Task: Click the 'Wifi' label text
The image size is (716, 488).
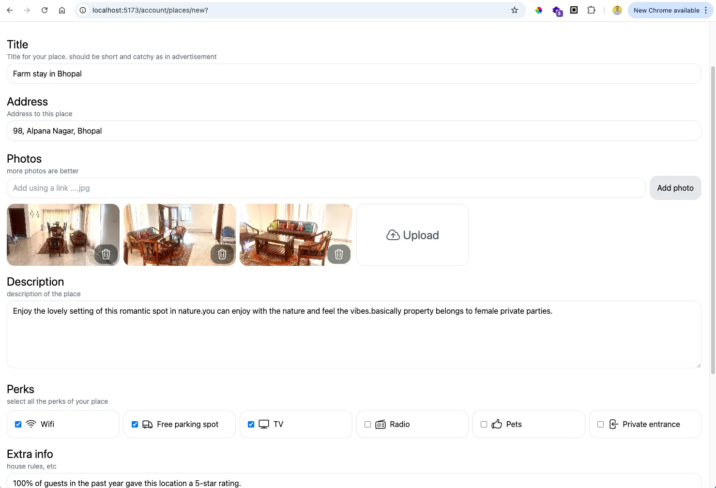Action: (x=47, y=424)
